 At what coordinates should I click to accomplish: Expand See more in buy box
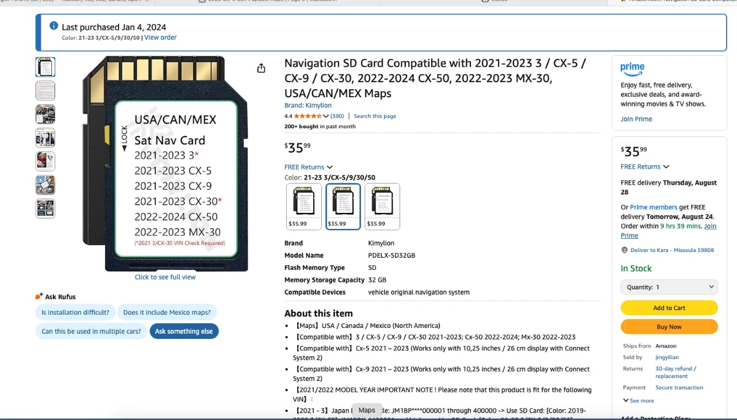pyautogui.click(x=639, y=400)
